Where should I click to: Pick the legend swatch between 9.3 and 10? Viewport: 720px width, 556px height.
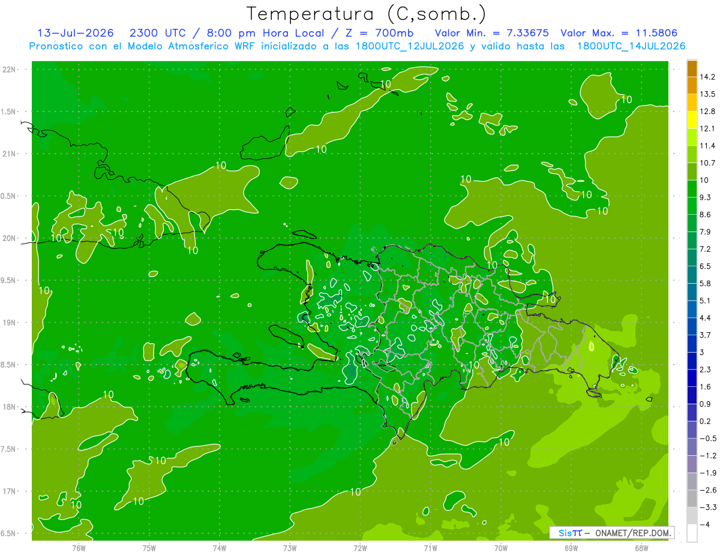click(692, 190)
